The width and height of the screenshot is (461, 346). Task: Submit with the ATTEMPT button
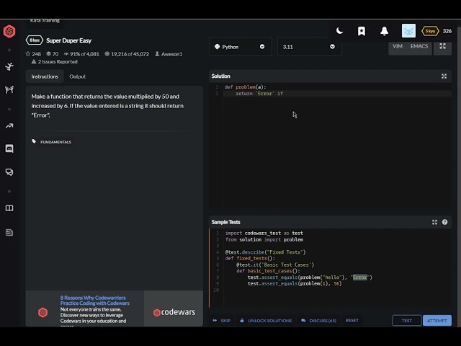[437, 320]
